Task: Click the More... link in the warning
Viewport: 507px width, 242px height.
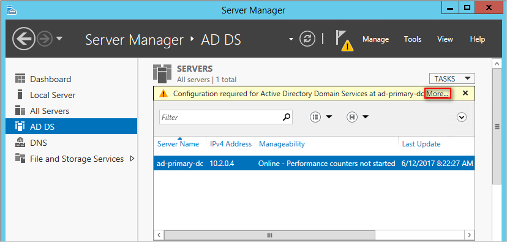Action: tap(438, 94)
